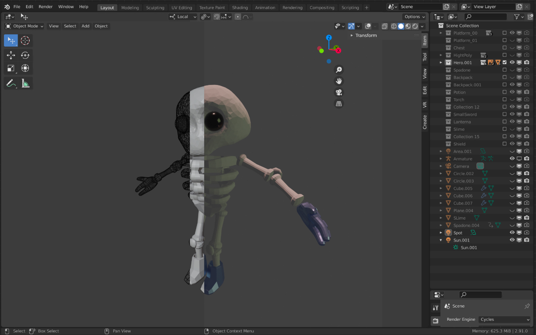Open the Render menu
The image size is (536, 335).
pos(45,7)
